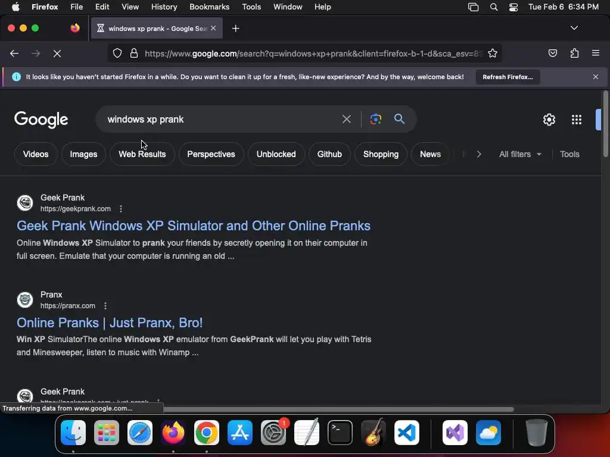610x457 pixels.
Task: Click the horizontal page scrollbar
Action: [338, 409]
